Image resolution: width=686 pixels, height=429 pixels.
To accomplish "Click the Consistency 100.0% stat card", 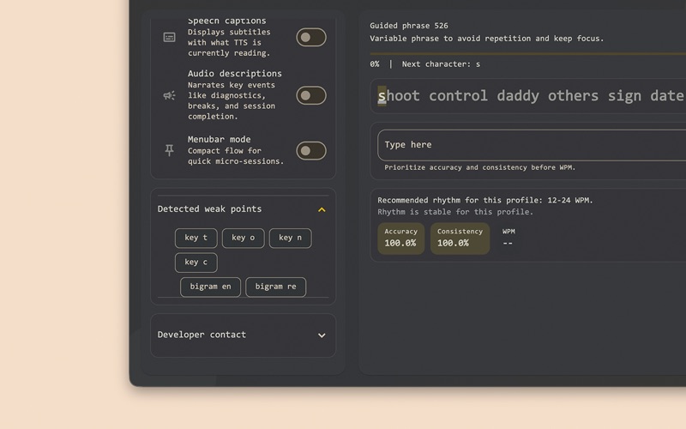I will pos(460,239).
